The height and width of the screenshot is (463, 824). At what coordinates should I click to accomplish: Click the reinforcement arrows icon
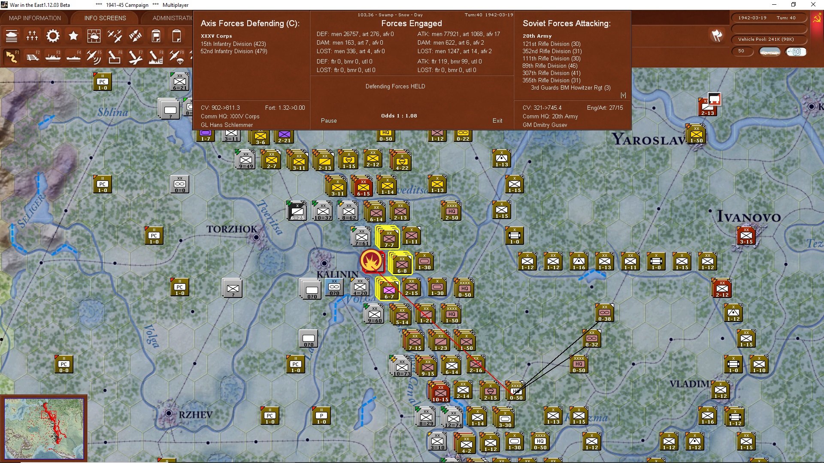click(x=135, y=36)
